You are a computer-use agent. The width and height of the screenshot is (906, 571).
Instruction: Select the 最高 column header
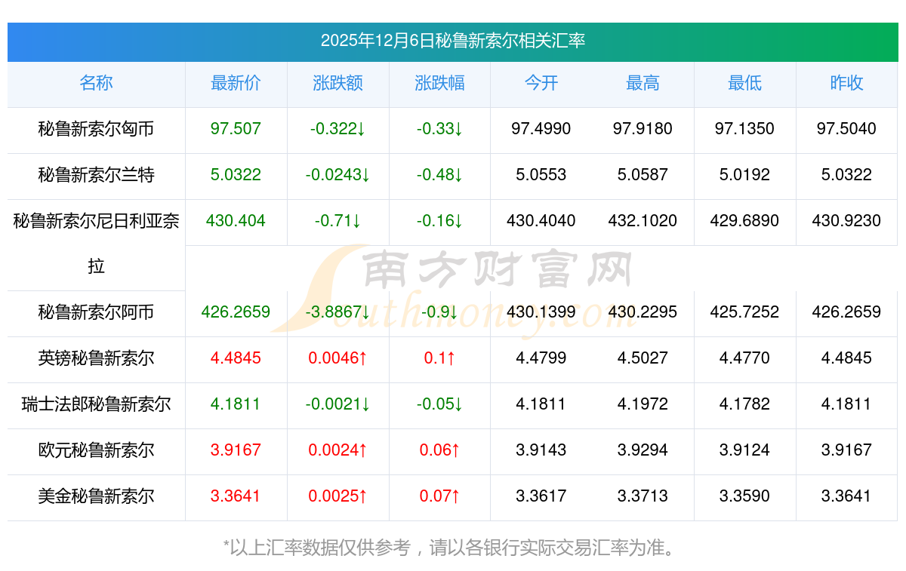click(643, 83)
